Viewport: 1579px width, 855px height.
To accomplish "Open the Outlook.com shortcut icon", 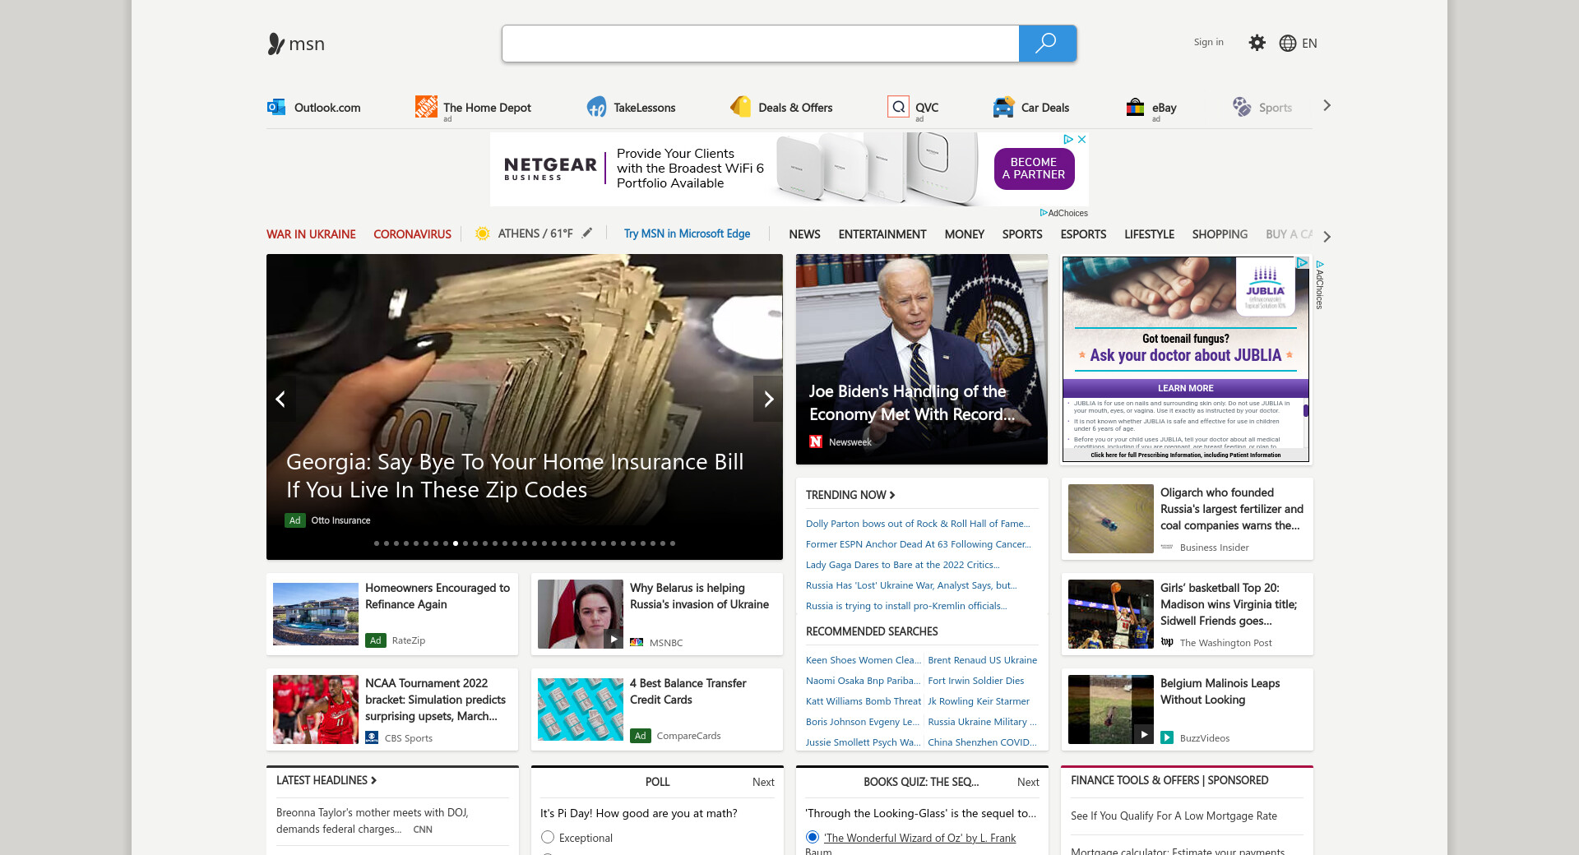I will (x=276, y=107).
